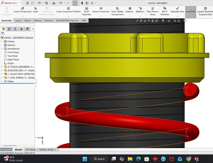Open the SOLIDWORKS Add-Ins tab
Viewport: 213px width, 163px height.
click(x=67, y=21)
